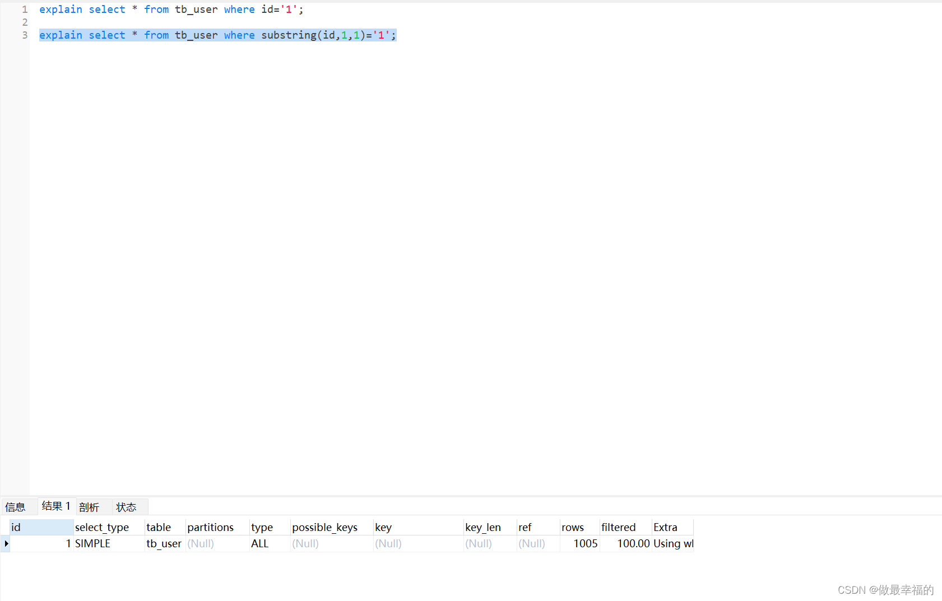The height and width of the screenshot is (601, 942).
Task: Select the (Null) key_len cell
Action: tap(490, 543)
